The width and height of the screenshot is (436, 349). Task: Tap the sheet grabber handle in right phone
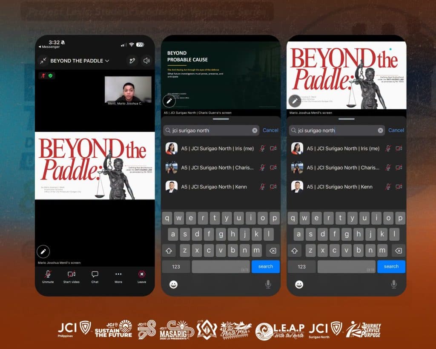[x=347, y=119]
